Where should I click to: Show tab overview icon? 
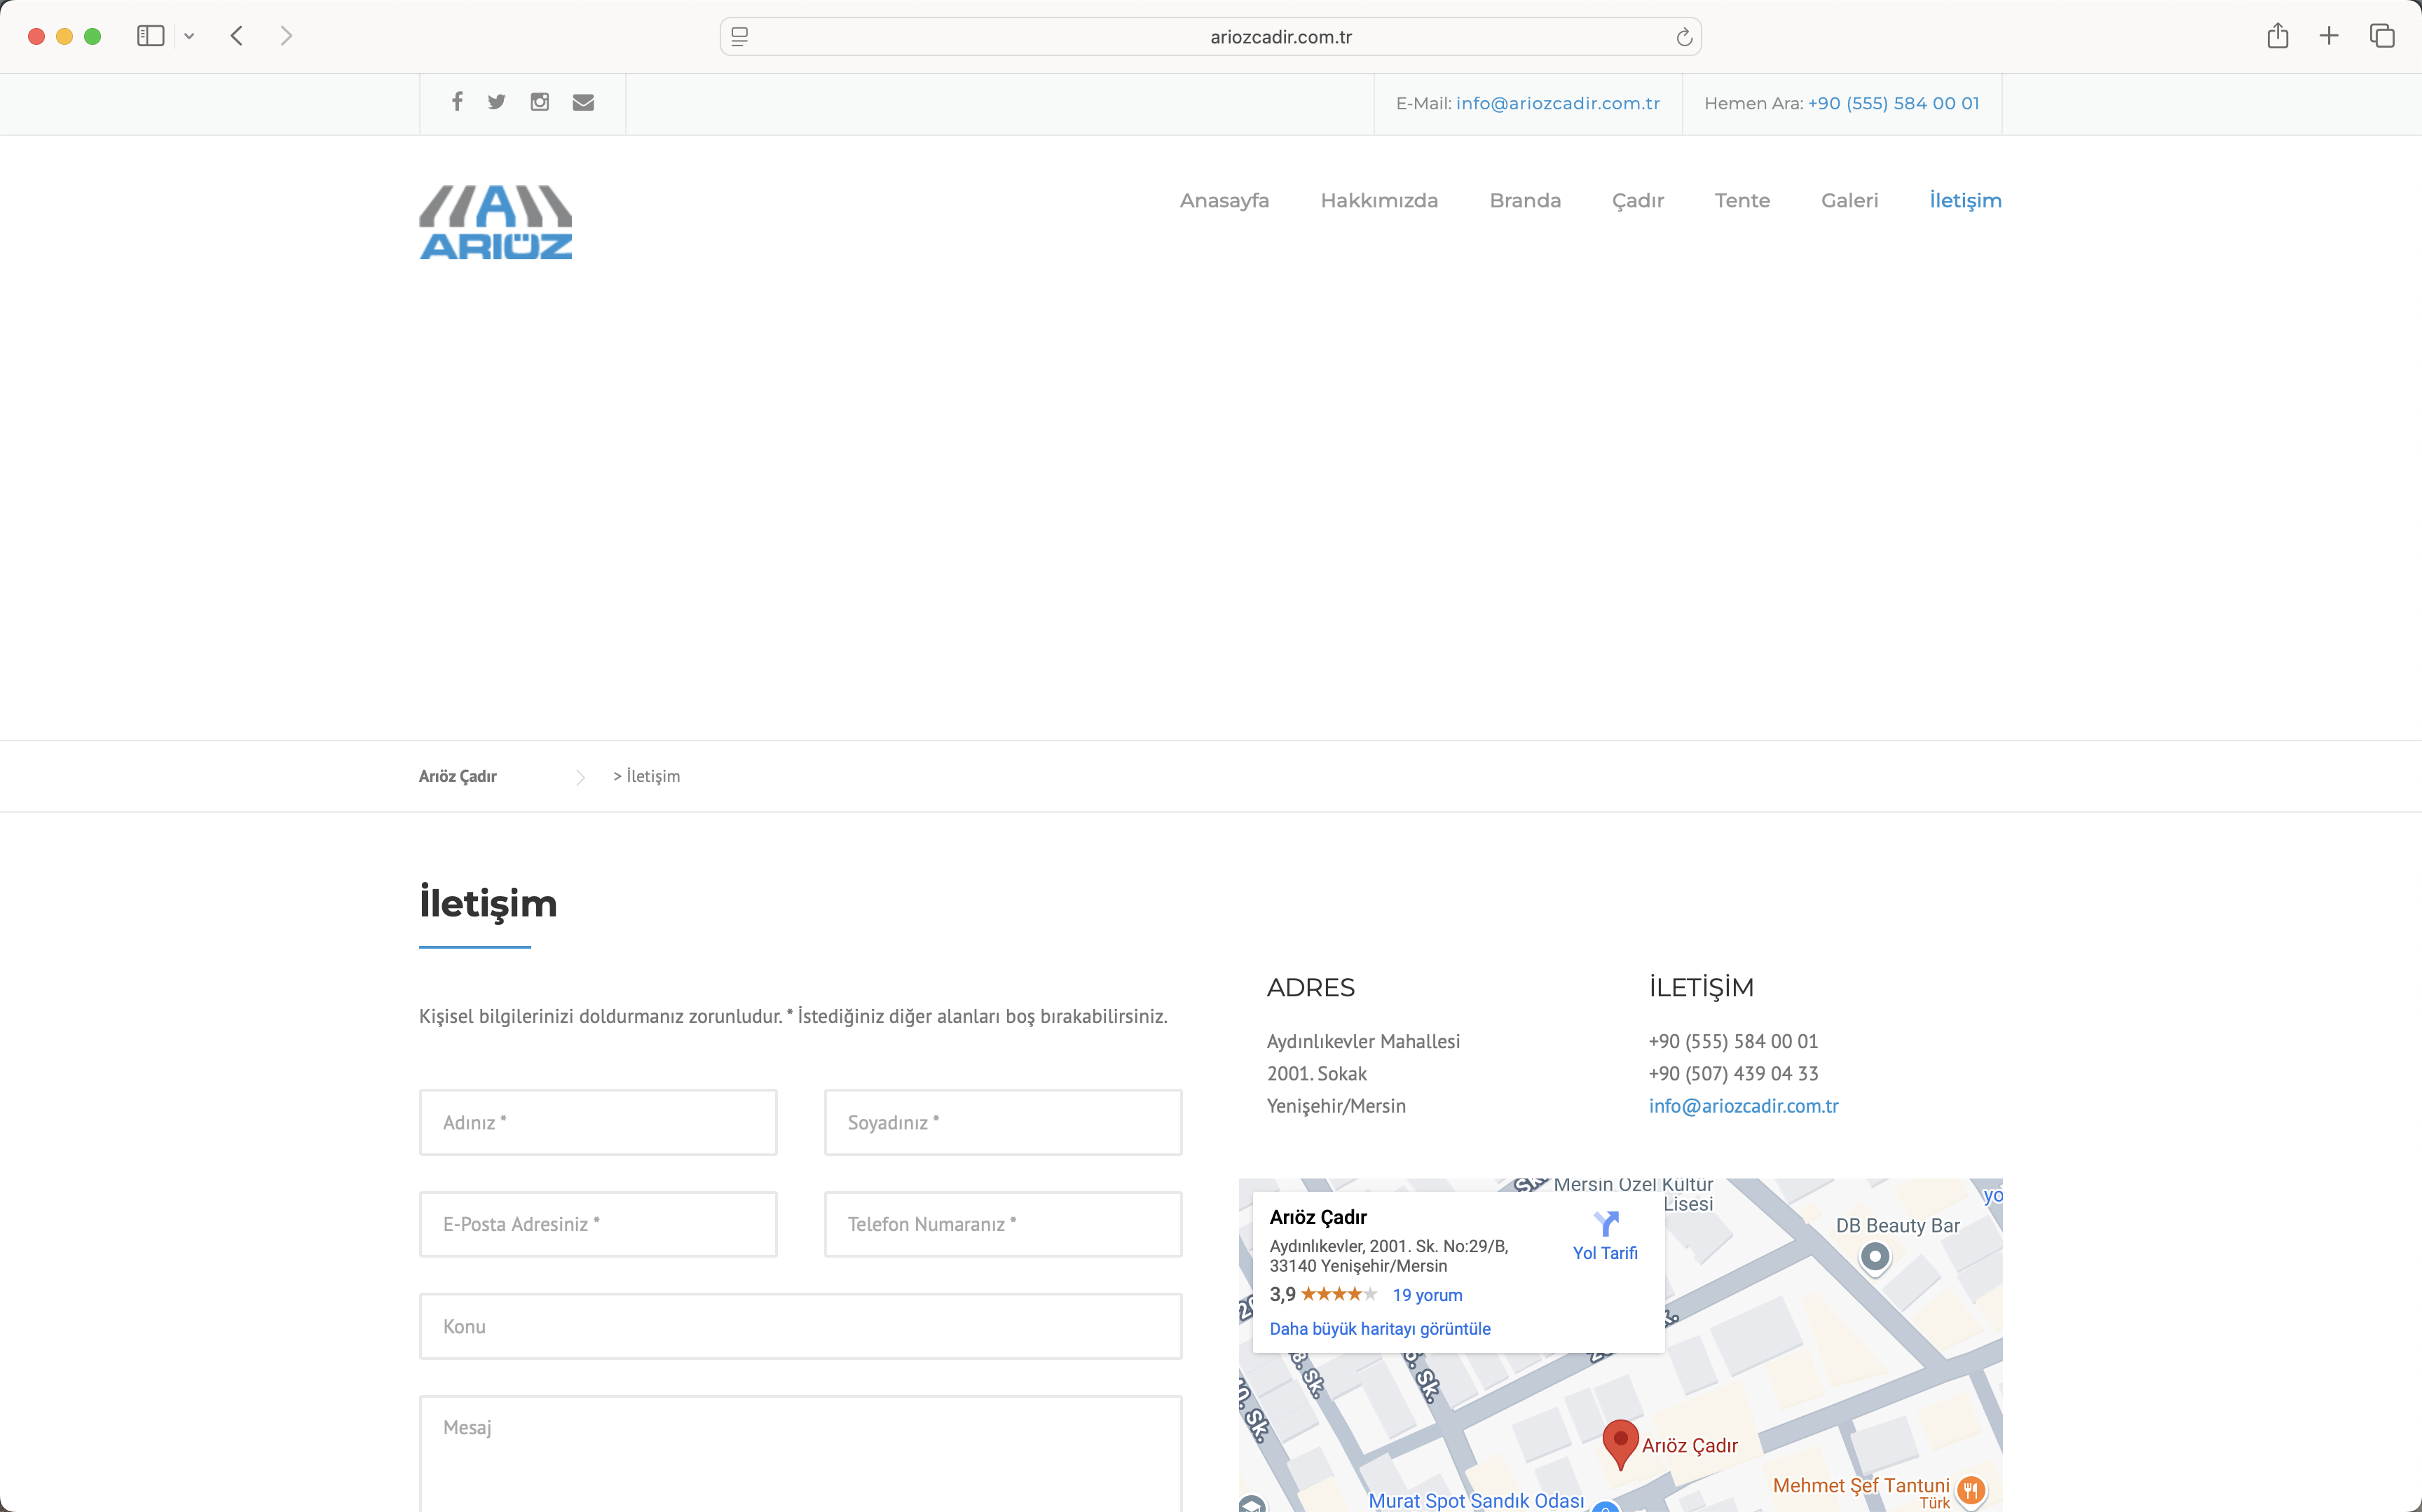pyautogui.click(x=2382, y=37)
